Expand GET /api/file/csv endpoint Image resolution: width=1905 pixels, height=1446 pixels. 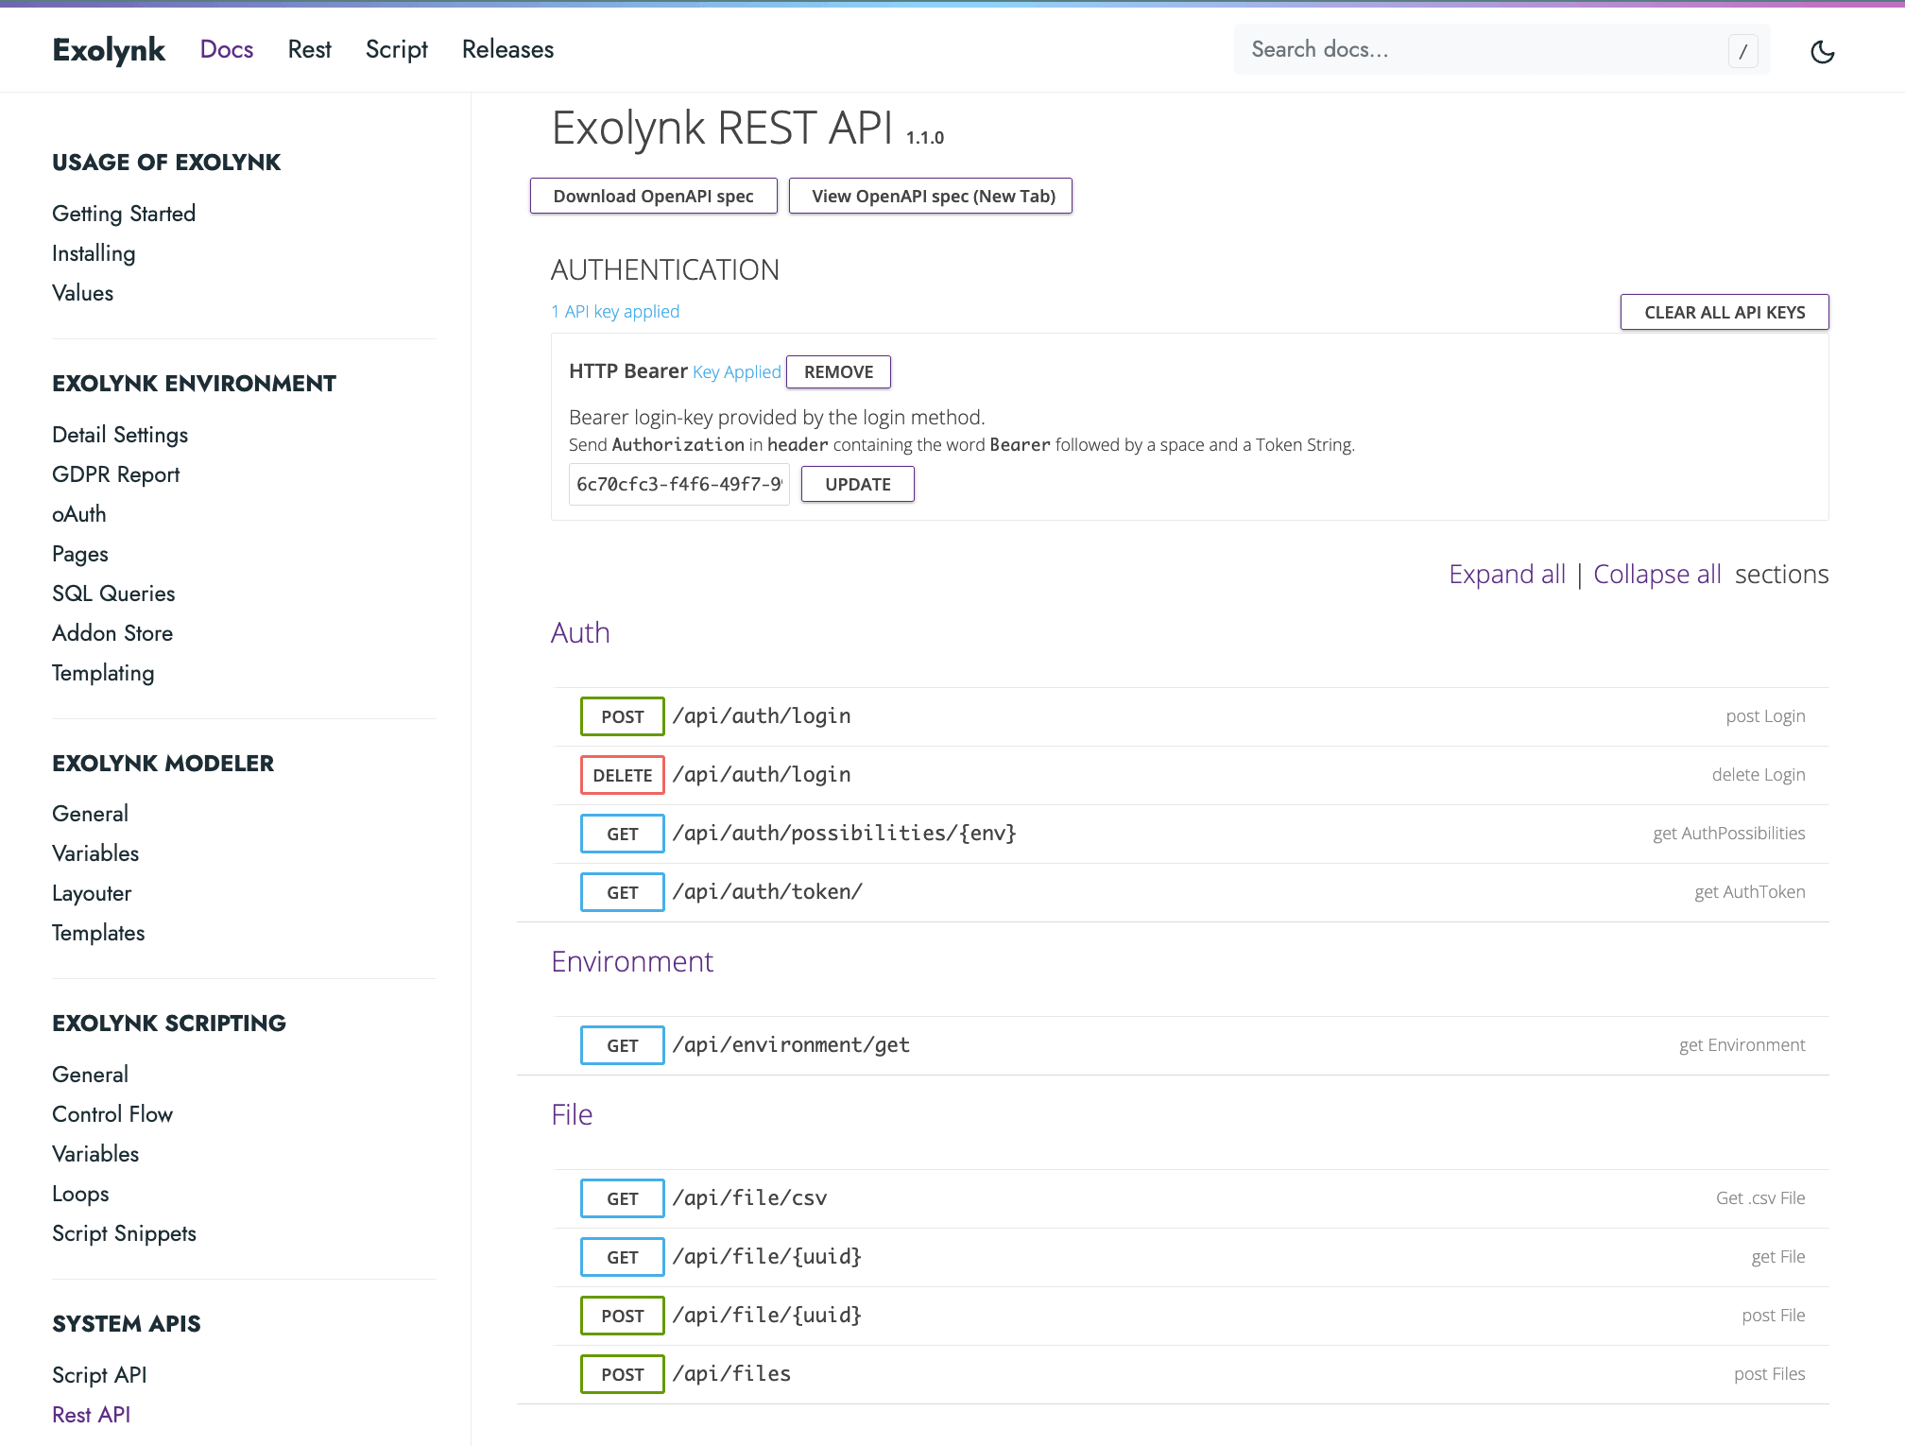click(1191, 1198)
